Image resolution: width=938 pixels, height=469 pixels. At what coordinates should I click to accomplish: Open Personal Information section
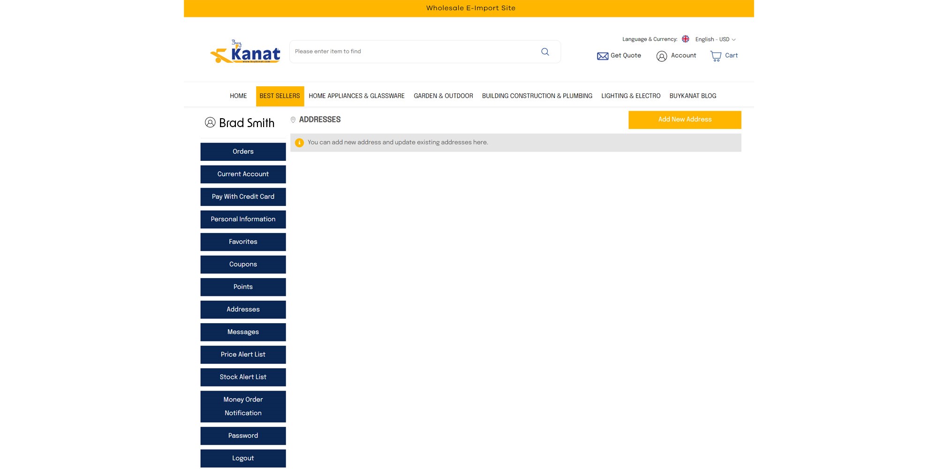coord(243,219)
